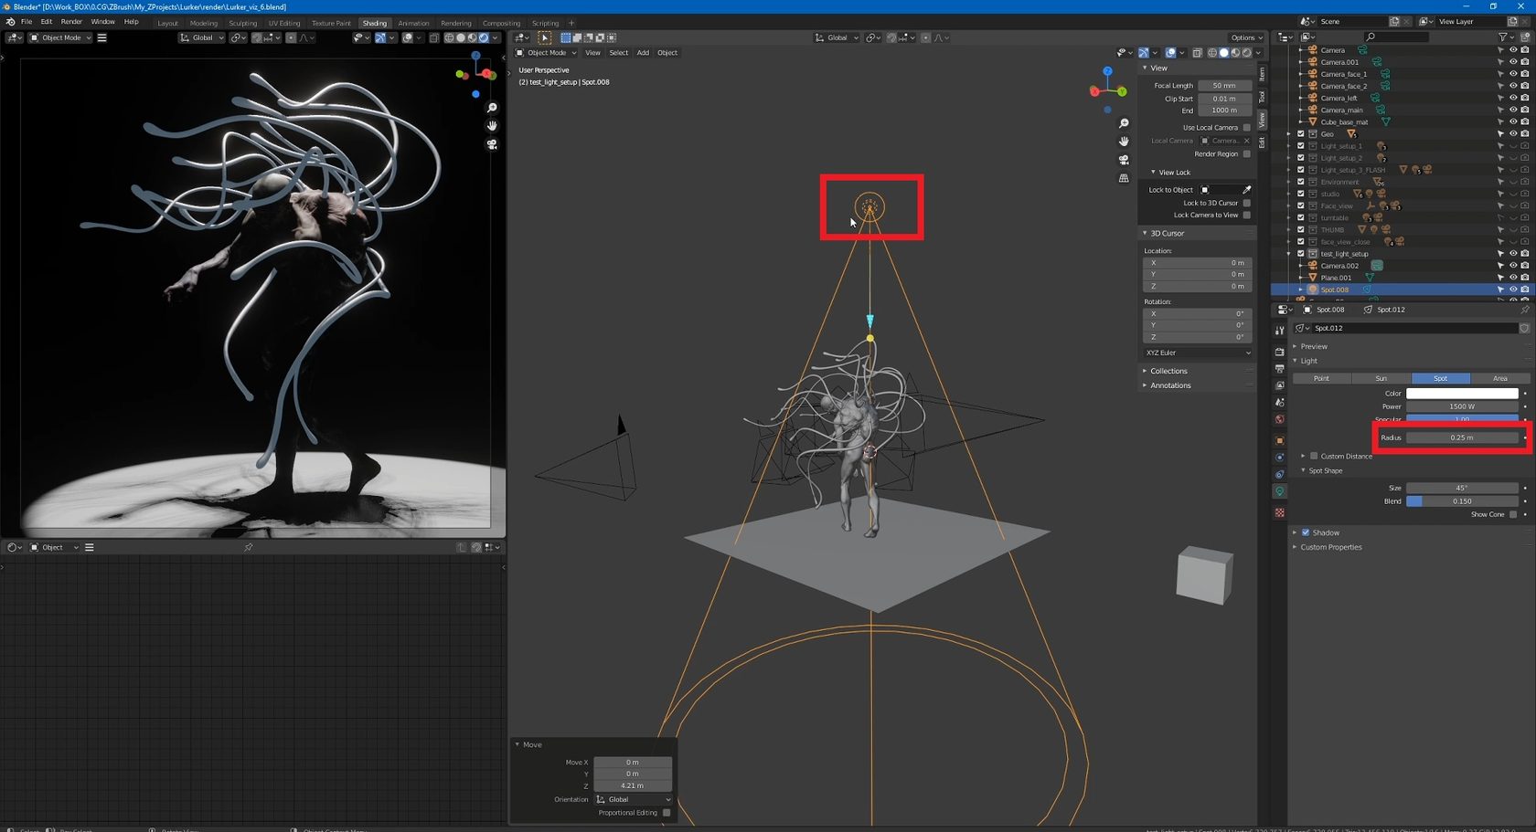Image resolution: width=1536 pixels, height=832 pixels.
Task: Switch orthographic/perspective grid icon in right viewport
Action: [1124, 178]
